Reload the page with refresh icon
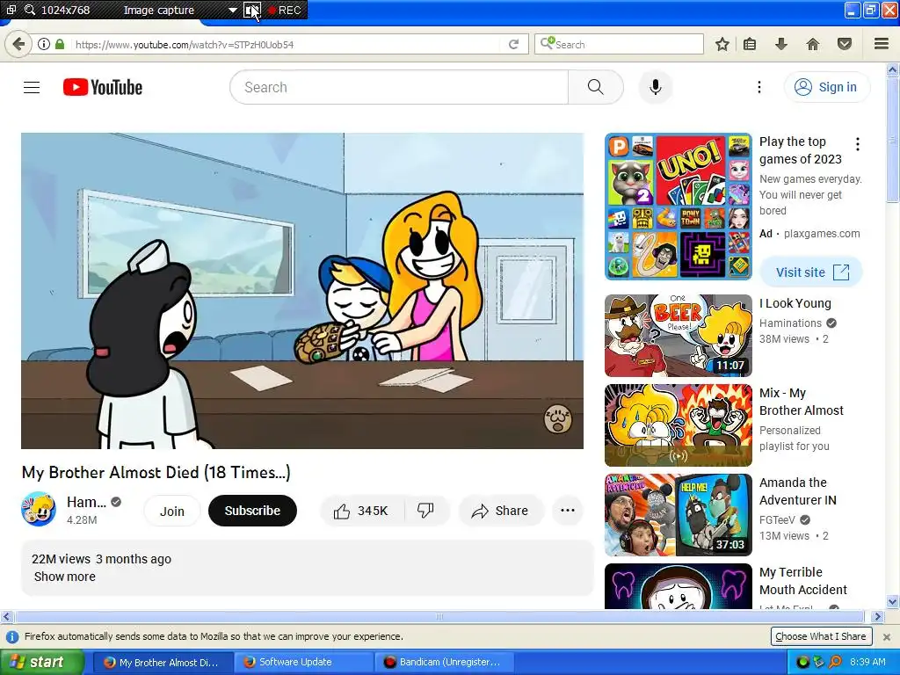 [513, 44]
